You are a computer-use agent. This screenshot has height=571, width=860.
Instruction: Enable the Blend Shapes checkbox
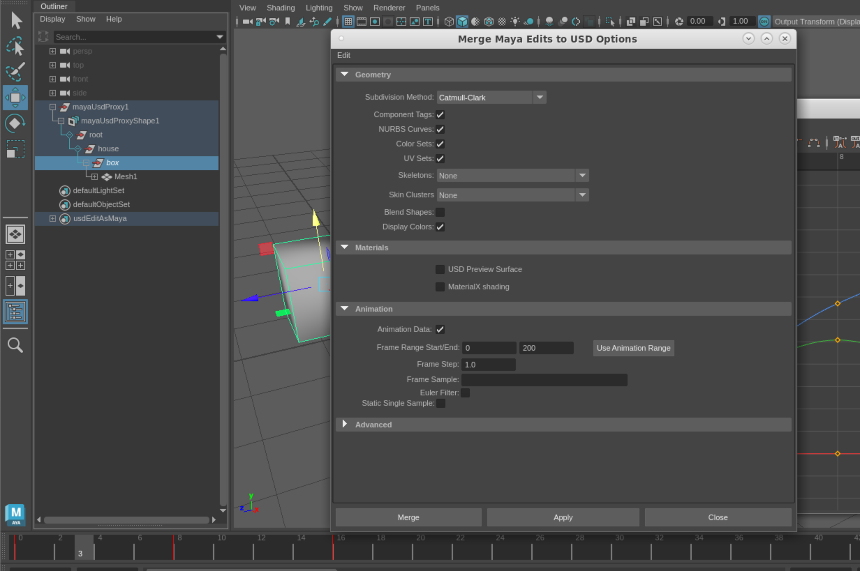440,212
